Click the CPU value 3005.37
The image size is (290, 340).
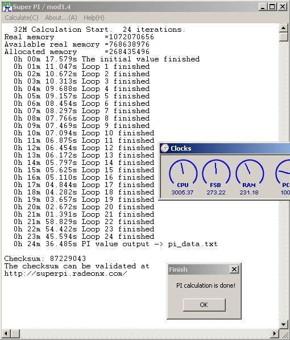pos(182,192)
